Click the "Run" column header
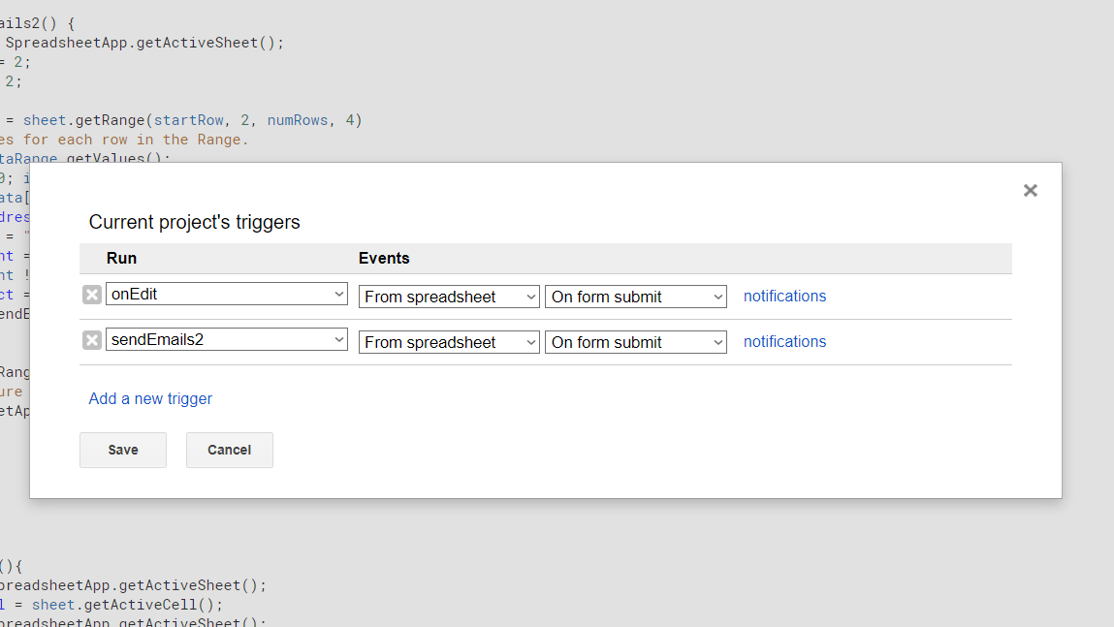The height and width of the screenshot is (627, 1114). 121,259
